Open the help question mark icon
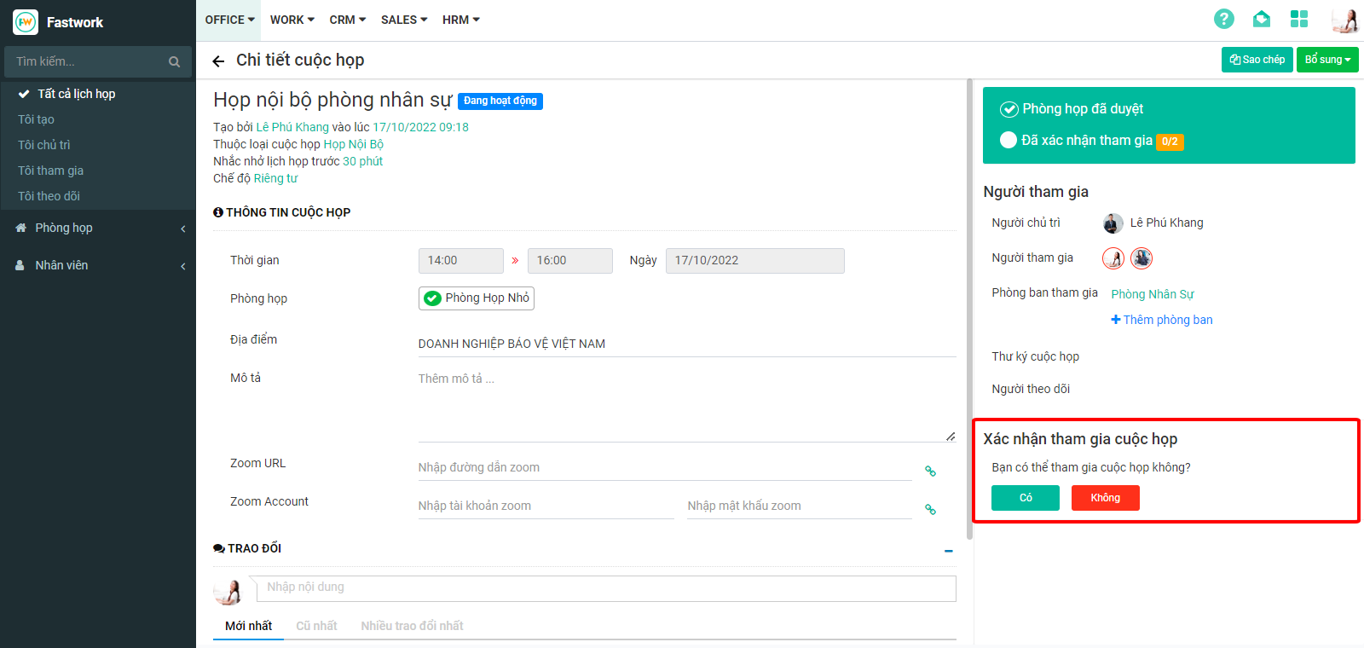The height and width of the screenshot is (648, 1364). point(1223,19)
